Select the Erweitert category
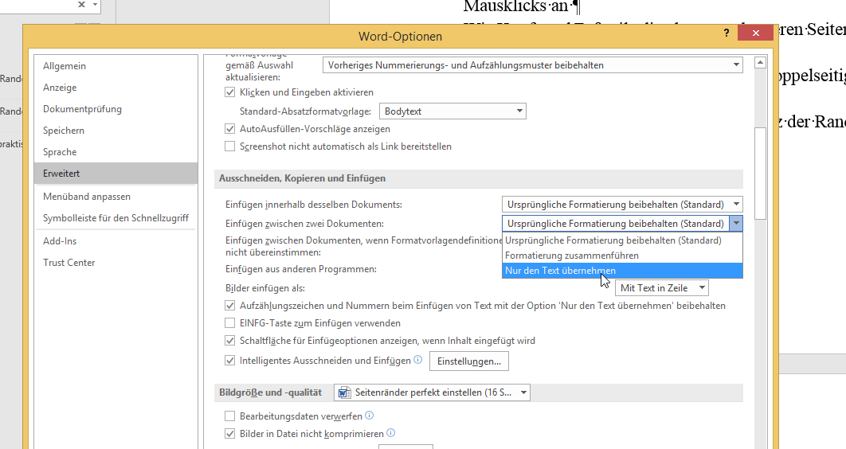 (116, 174)
